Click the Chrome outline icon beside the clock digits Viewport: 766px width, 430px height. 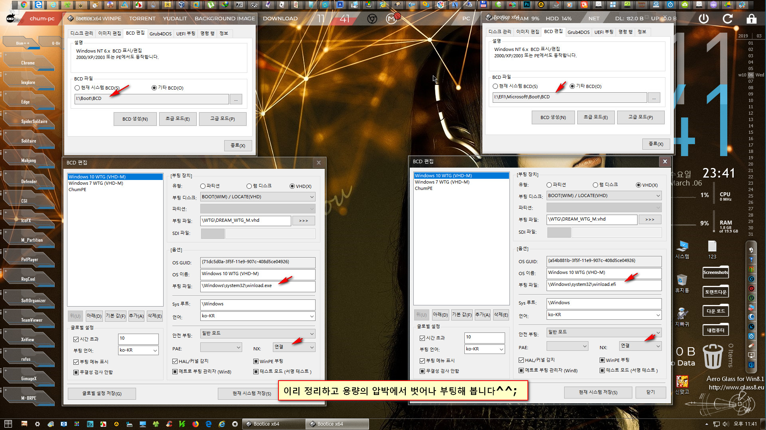point(372,19)
